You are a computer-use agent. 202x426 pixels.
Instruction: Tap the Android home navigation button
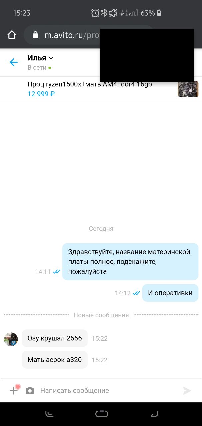pos(102,414)
